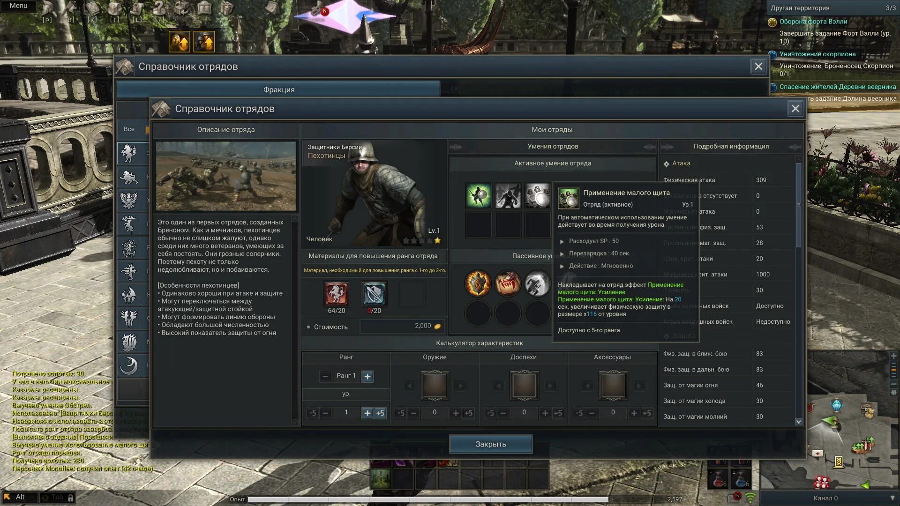This screenshot has width=900, height=506.
Task: Click the empty weapon slot in the calculator
Action: 435,386
